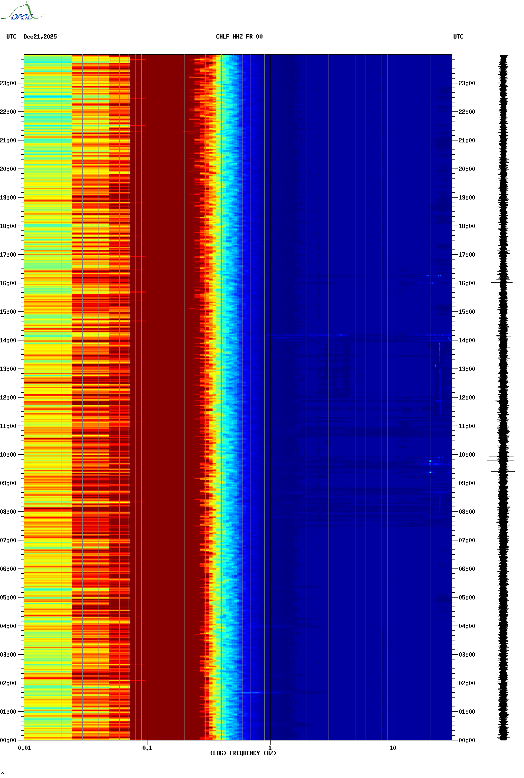
Task: Click the 06:00 mark on right time axis
Action: (x=466, y=569)
